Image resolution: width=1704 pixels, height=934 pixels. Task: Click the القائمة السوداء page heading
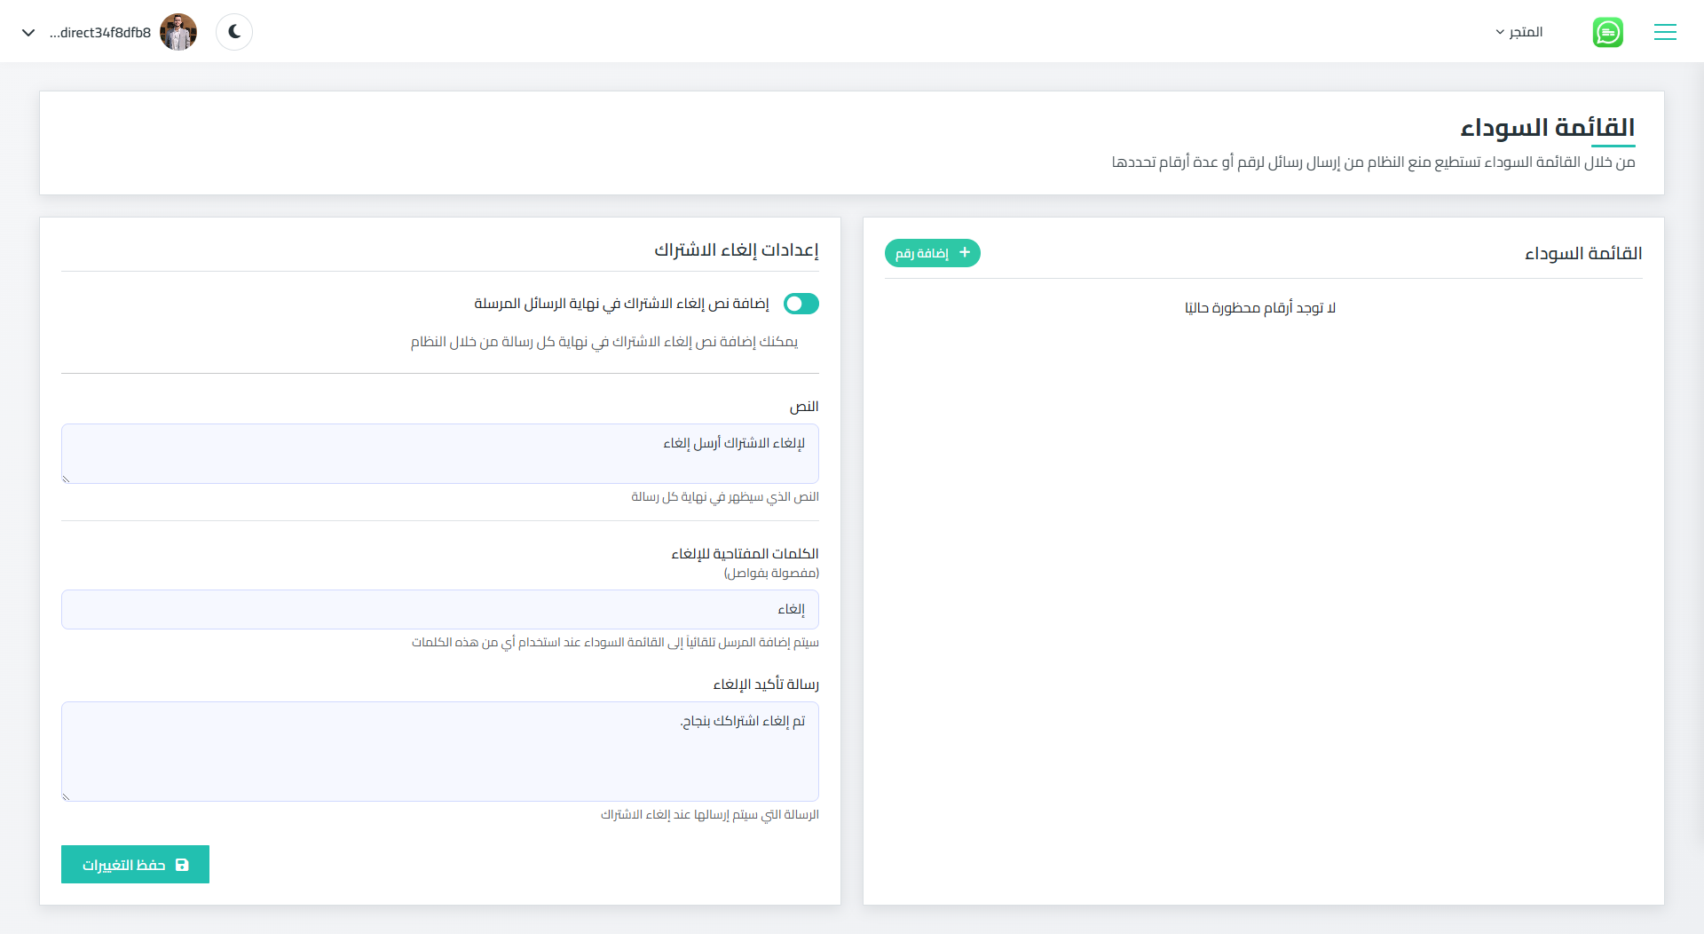coord(1549,126)
